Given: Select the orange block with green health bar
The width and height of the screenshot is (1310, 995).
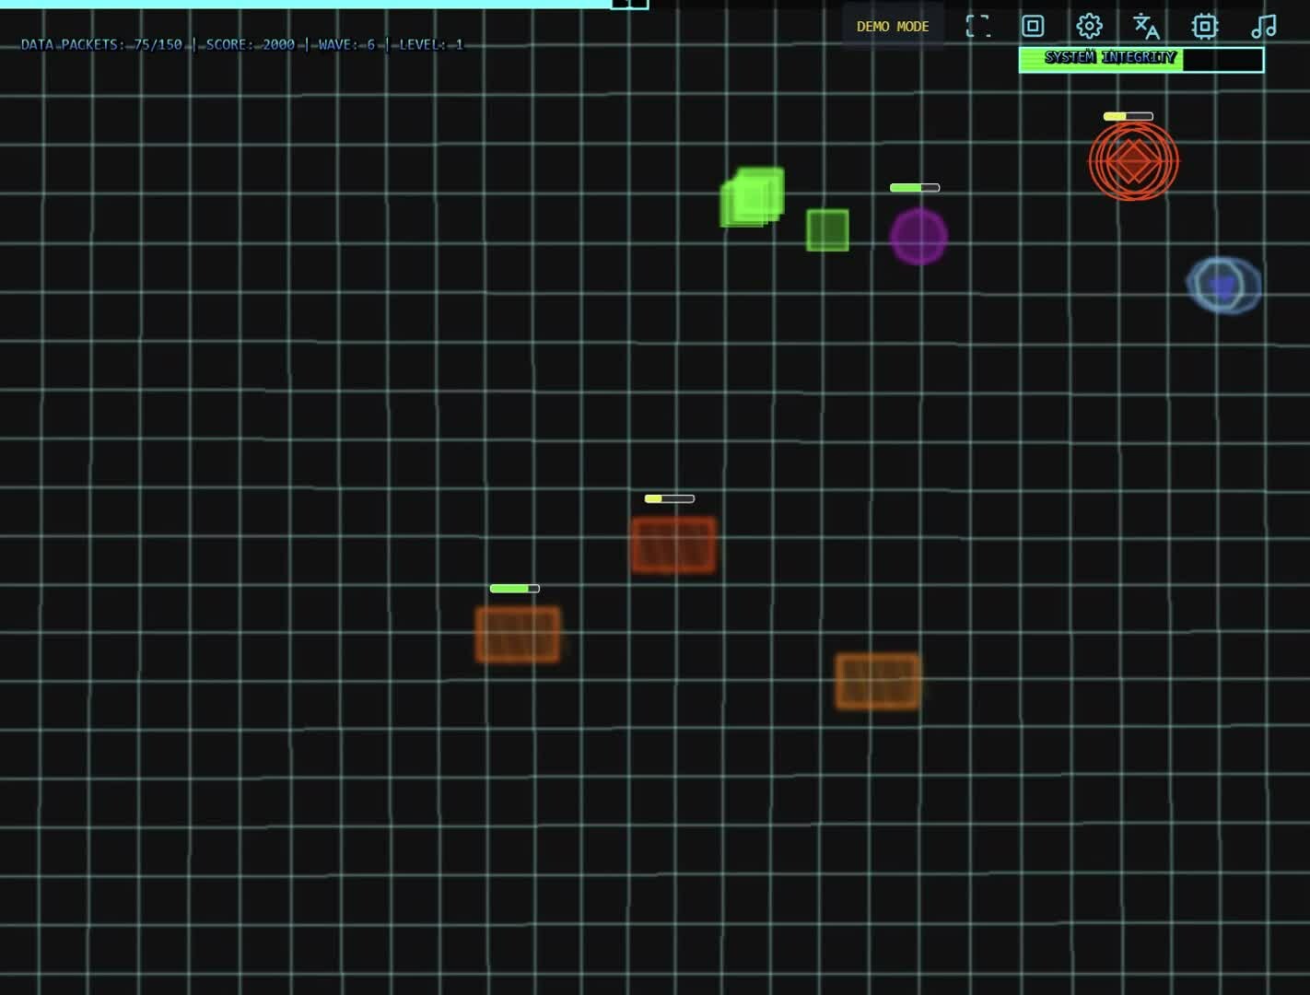Looking at the screenshot, I should pos(518,634).
